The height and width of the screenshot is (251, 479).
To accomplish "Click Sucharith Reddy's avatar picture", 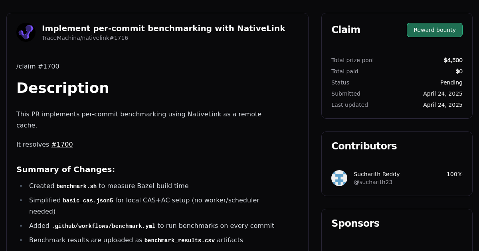I will coord(339,178).
